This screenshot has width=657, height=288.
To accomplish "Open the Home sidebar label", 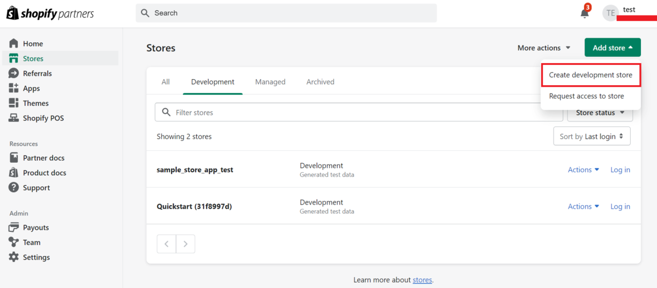I will pos(33,43).
